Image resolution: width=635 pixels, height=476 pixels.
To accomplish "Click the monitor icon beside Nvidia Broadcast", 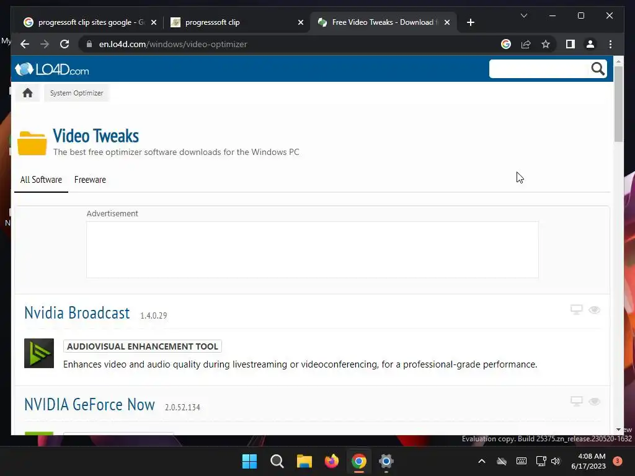I will [x=576, y=310].
